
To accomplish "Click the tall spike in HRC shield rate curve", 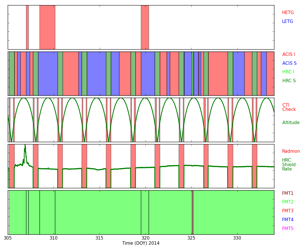I will click(25, 149).
